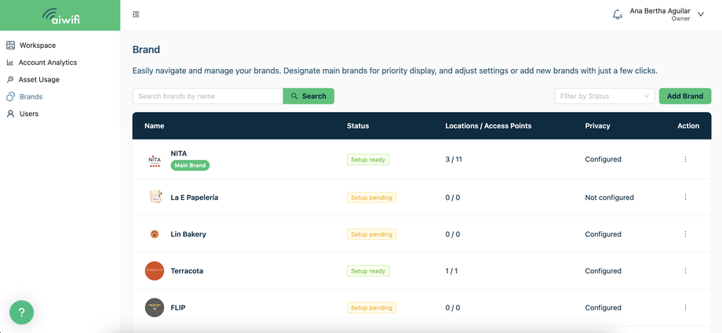The image size is (722, 333).
Task: Click the La E Papelería logo
Action: pos(155,197)
